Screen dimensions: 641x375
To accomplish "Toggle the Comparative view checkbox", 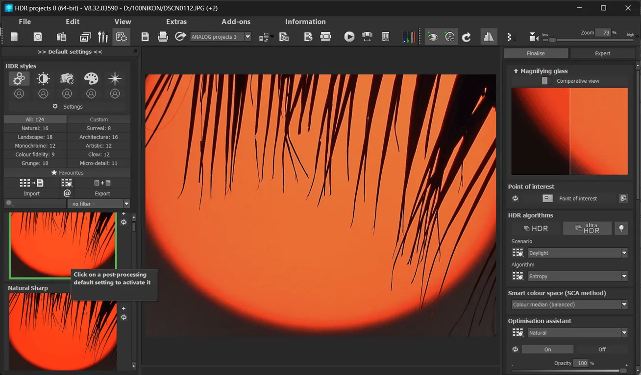I will pyautogui.click(x=544, y=81).
